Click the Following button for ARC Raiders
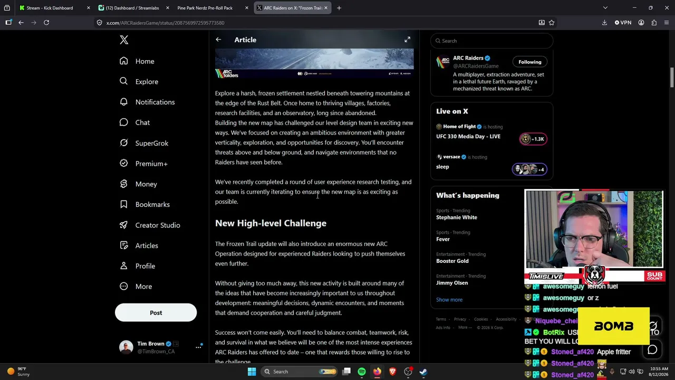The width and height of the screenshot is (675, 380). 530,62
